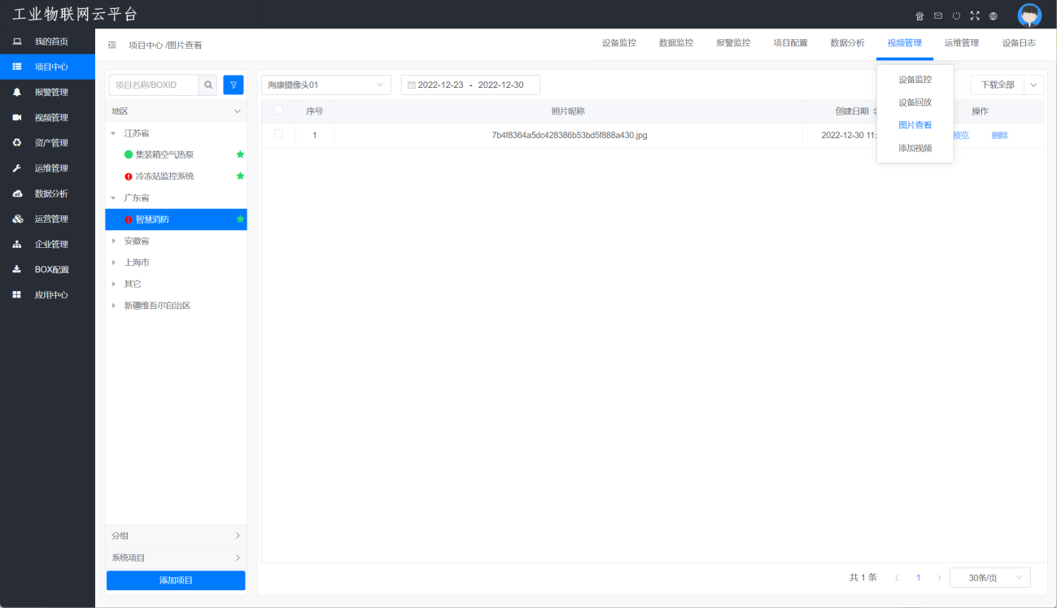
Task: Expand the 新疆维吾尔自治区 tree node
Action: 114,306
